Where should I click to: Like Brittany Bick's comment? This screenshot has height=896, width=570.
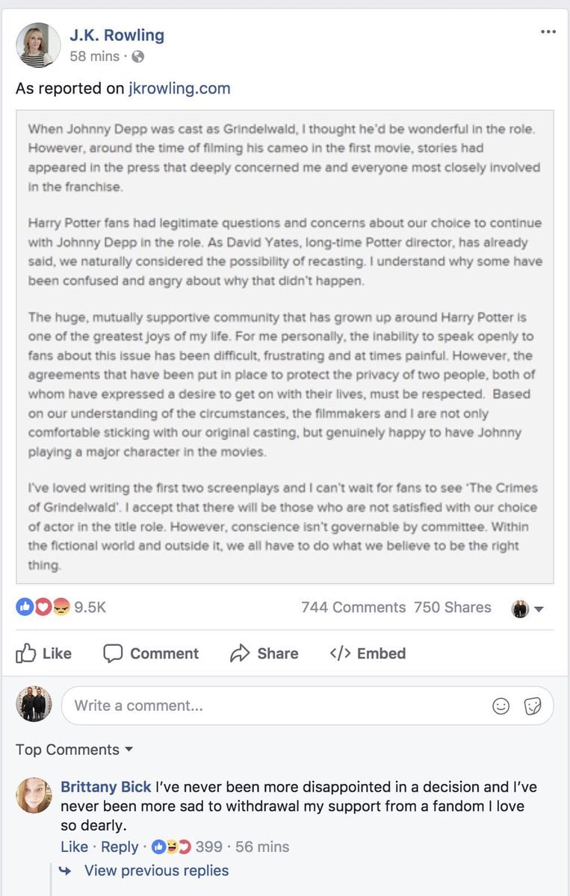74,847
